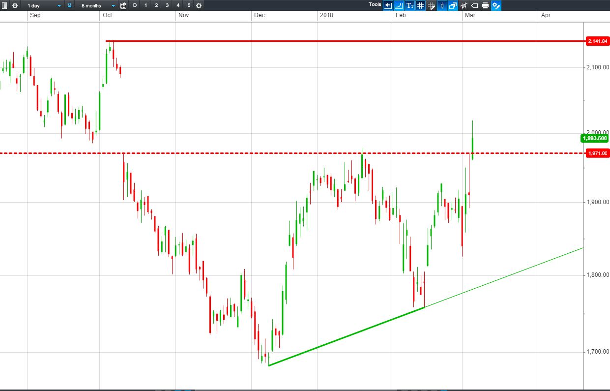Screen dimensions: 610x391
Task: Choose the text annotation Tt tool
Action: click(x=409, y=5)
